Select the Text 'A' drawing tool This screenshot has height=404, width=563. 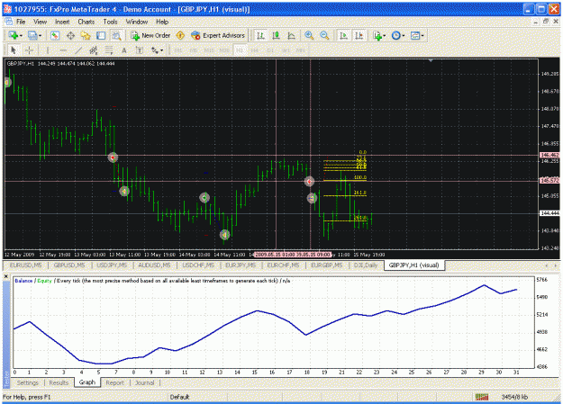click(124, 50)
